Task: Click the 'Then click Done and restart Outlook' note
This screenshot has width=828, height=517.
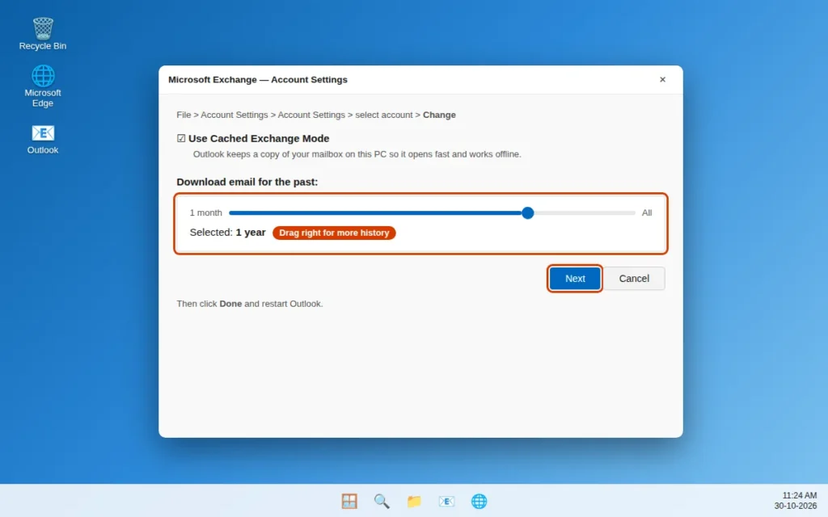Action: tap(250, 304)
